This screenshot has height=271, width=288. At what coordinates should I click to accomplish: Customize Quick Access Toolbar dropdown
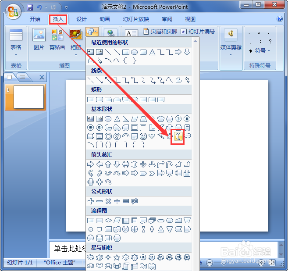[67, 7]
